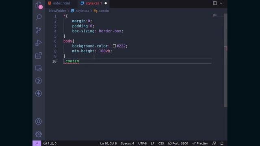This screenshot has height=146, width=260.
Task: Click the unsaved dot on style.css tab
Action: pos(106,3)
